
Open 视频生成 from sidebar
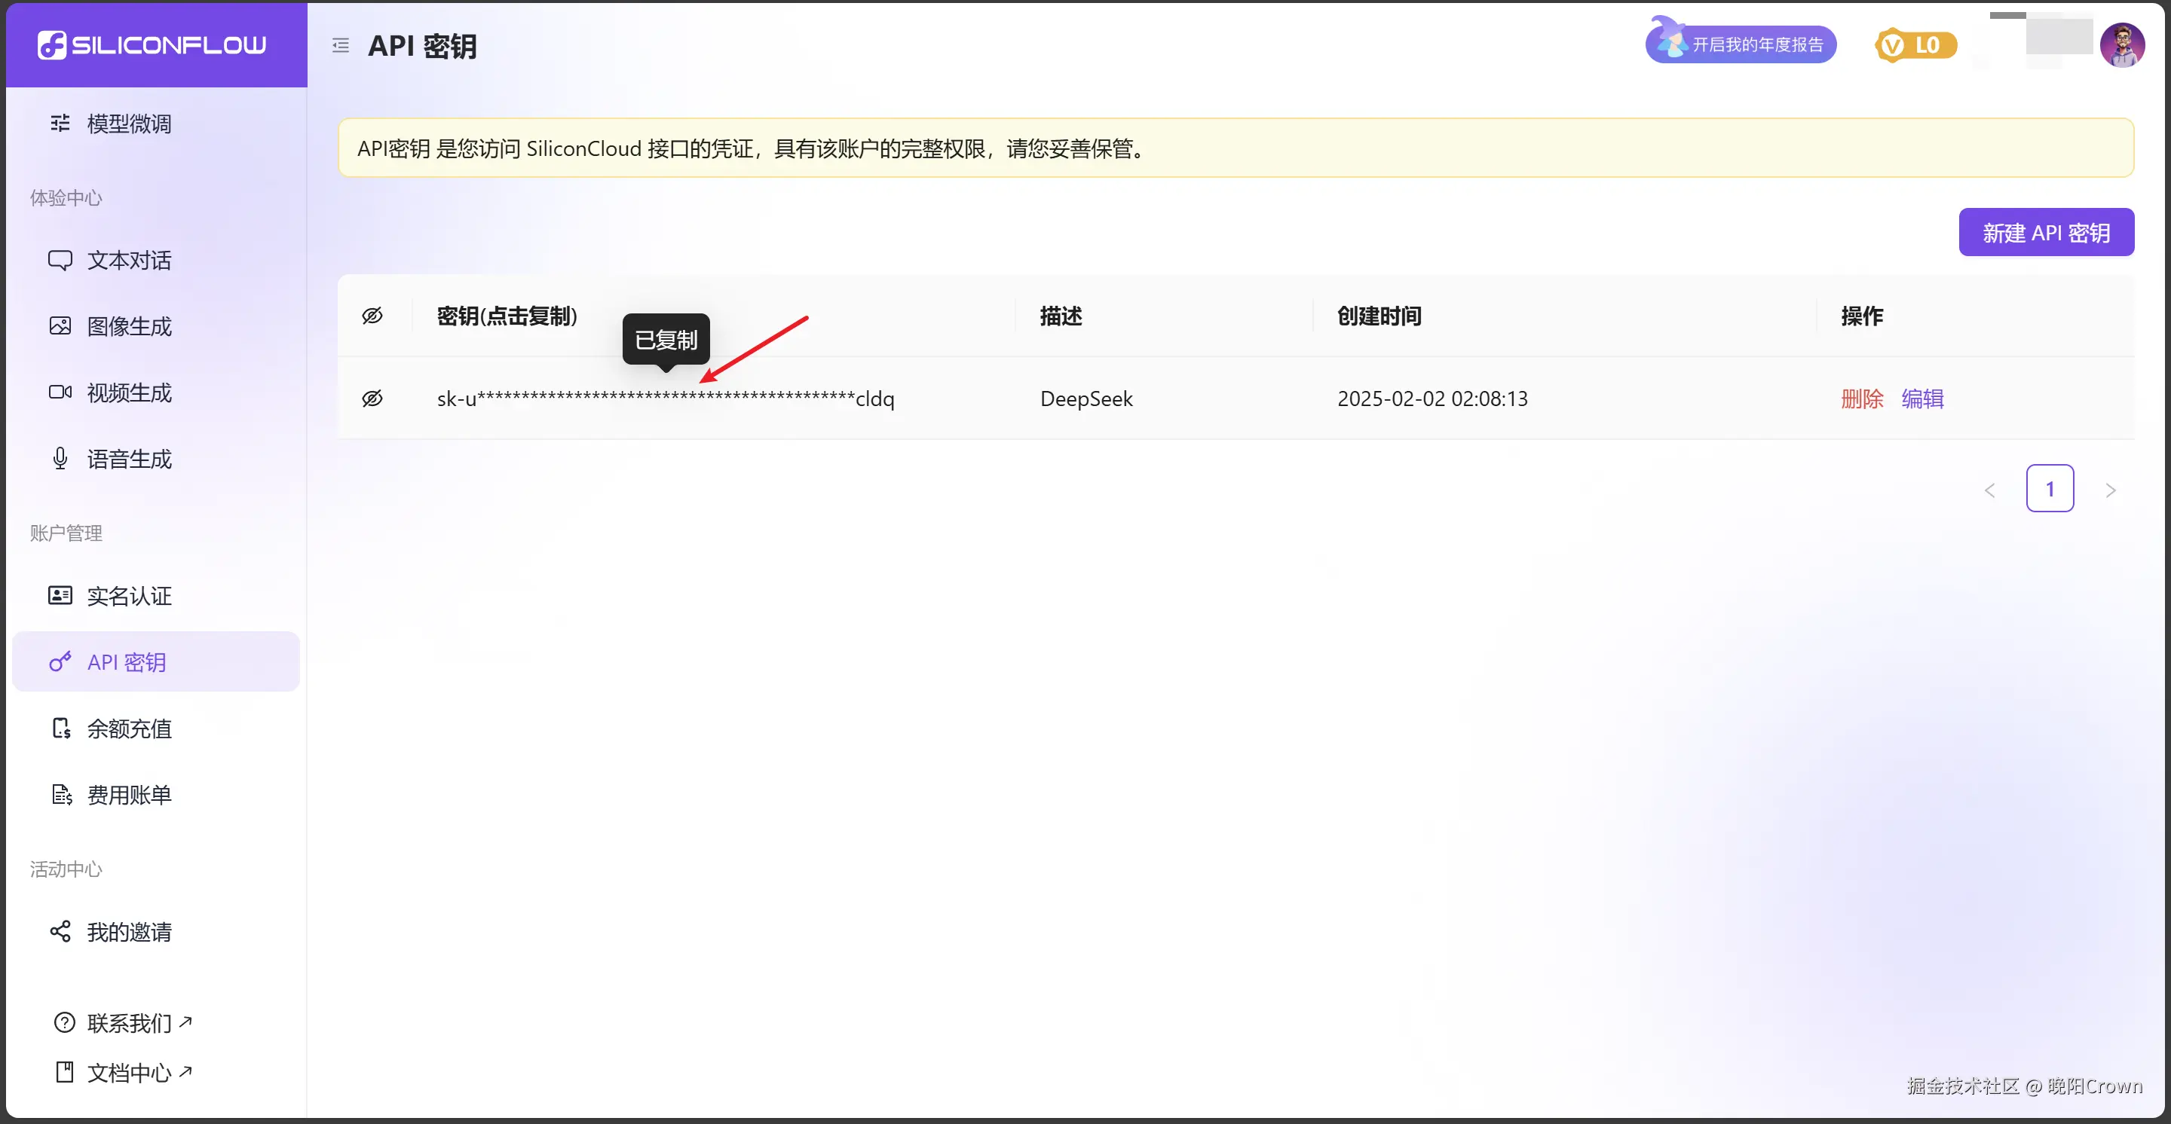click(x=128, y=392)
